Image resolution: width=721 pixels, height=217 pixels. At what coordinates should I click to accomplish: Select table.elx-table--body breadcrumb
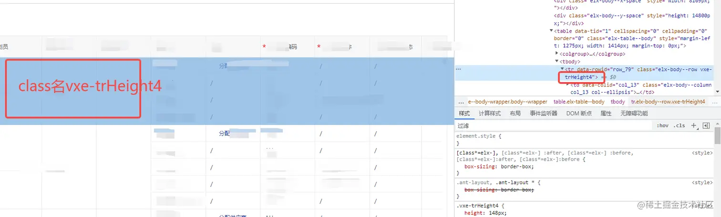(x=579, y=102)
